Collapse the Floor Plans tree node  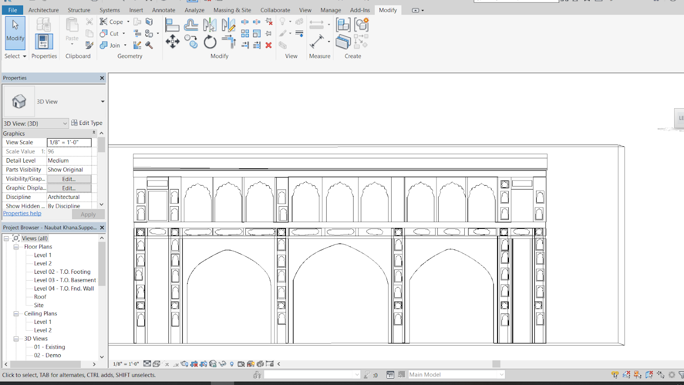16,247
